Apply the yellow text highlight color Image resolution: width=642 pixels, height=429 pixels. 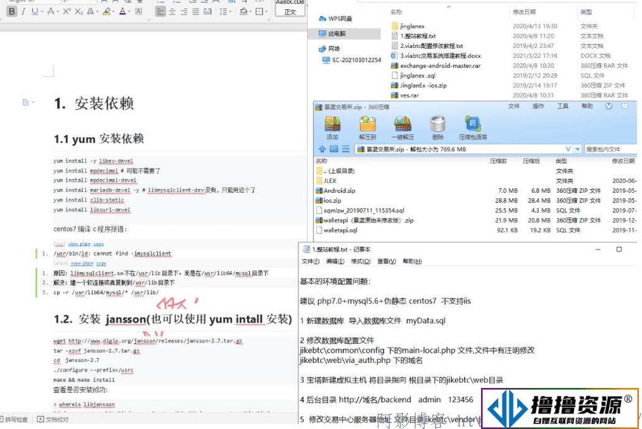pos(106,11)
